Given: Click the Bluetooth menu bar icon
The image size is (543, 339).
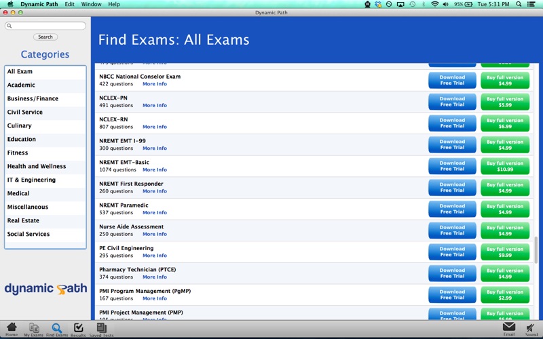Looking at the screenshot, I should click(423, 4).
